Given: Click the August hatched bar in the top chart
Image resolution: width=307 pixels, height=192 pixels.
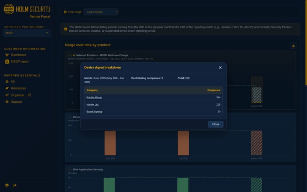Looking at the screenshot, I should [257, 95].
